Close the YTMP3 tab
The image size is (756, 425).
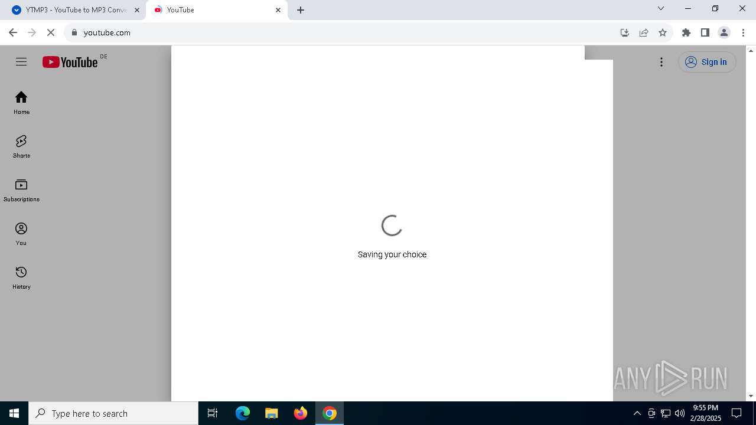pyautogui.click(x=137, y=10)
